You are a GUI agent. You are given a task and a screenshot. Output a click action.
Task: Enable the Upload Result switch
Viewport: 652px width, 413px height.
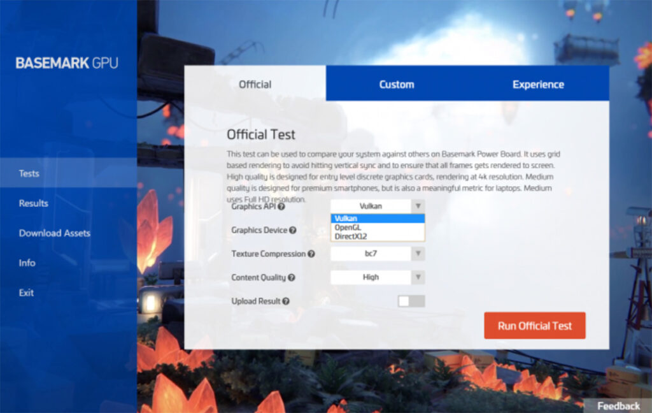411,300
